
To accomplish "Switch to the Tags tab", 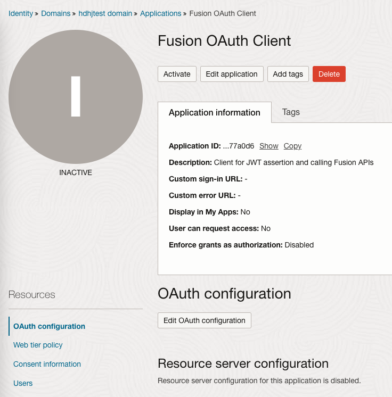I will coord(291,112).
